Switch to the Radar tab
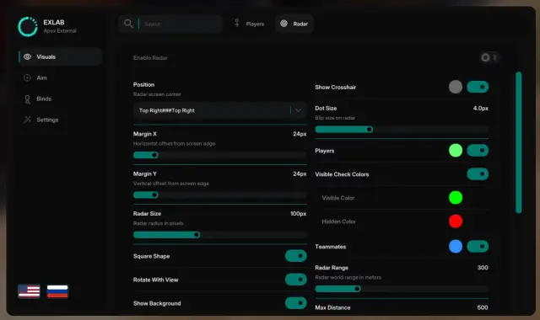The height and width of the screenshot is (320, 540). click(294, 24)
